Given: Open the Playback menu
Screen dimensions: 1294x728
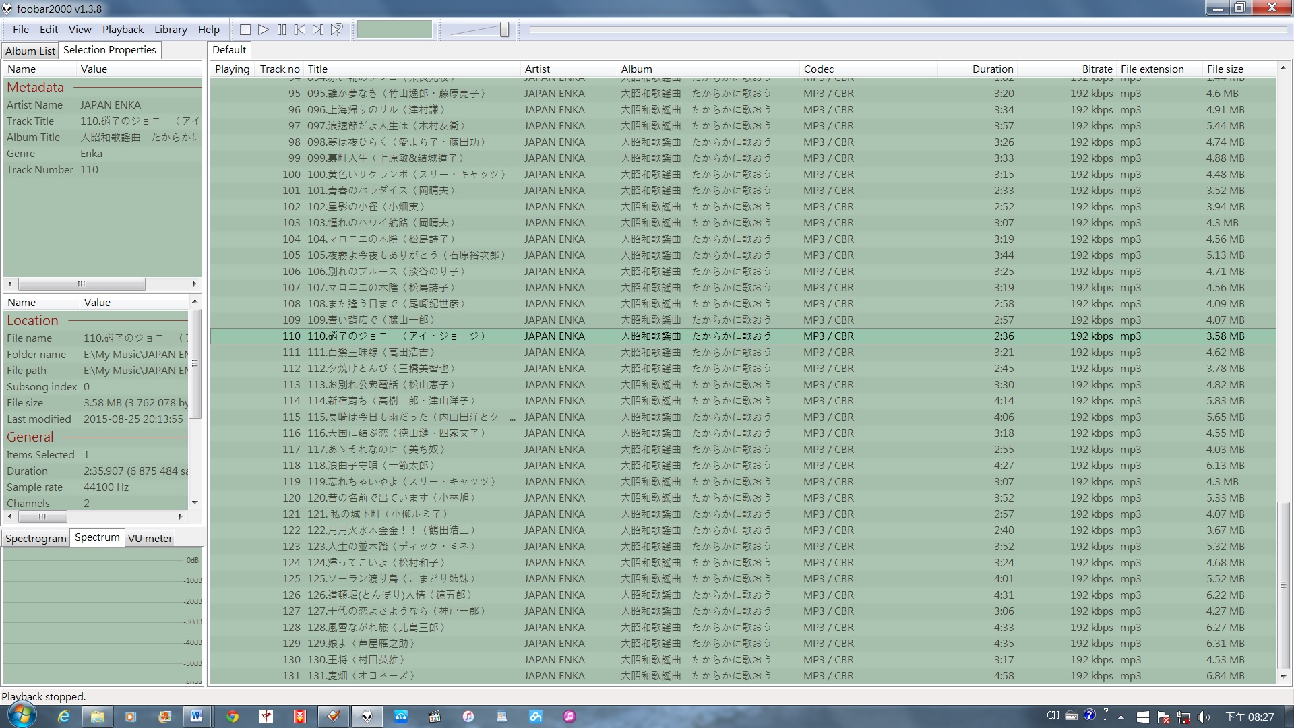Looking at the screenshot, I should (x=123, y=30).
